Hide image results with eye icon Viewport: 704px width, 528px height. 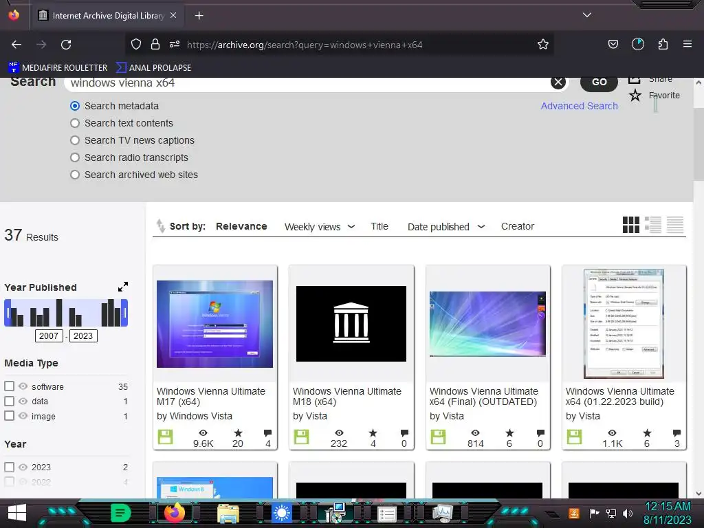coord(23,416)
